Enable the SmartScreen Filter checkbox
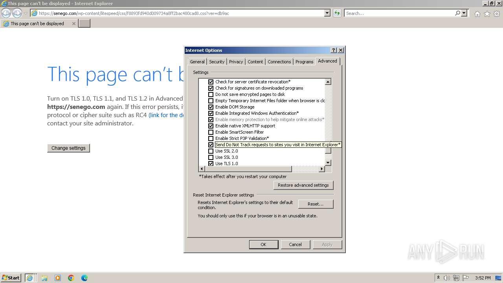Viewport: 503px width, 283px height. coord(211,132)
